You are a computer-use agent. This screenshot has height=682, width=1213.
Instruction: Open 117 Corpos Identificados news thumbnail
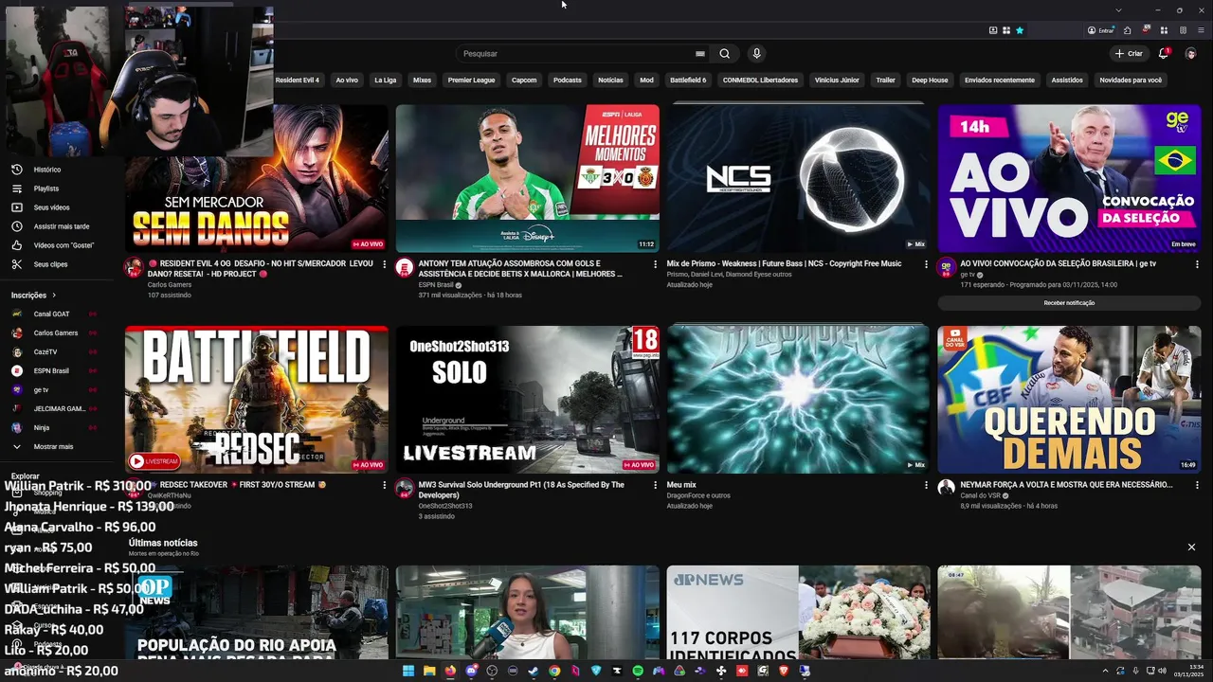click(x=798, y=612)
